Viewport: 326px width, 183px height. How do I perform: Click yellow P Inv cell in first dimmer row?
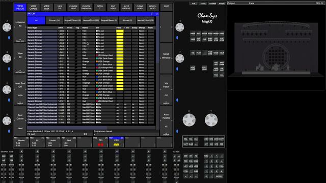[120, 31]
